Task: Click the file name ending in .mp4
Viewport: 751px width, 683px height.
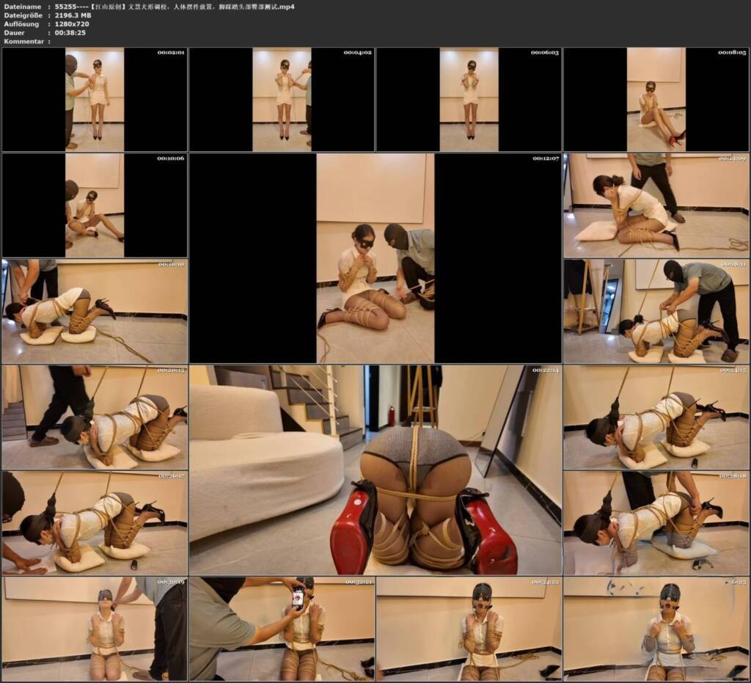Action: coord(175,7)
